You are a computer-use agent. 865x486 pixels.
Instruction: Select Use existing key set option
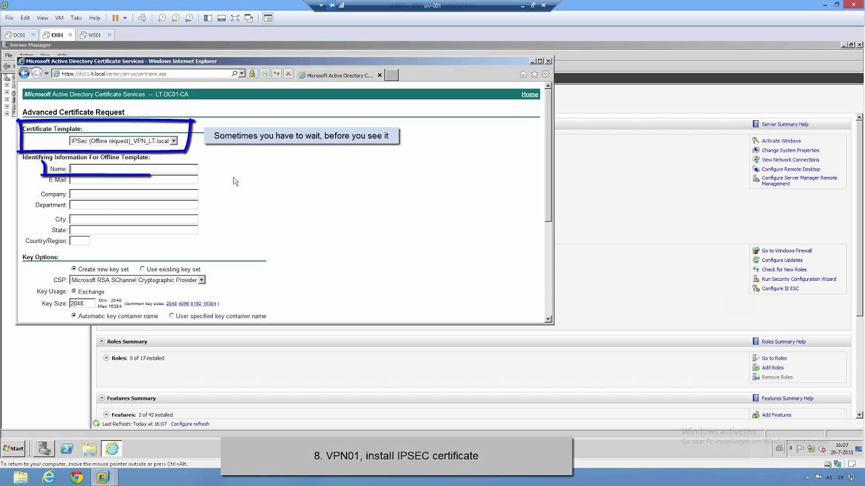click(x=143, y=269)
